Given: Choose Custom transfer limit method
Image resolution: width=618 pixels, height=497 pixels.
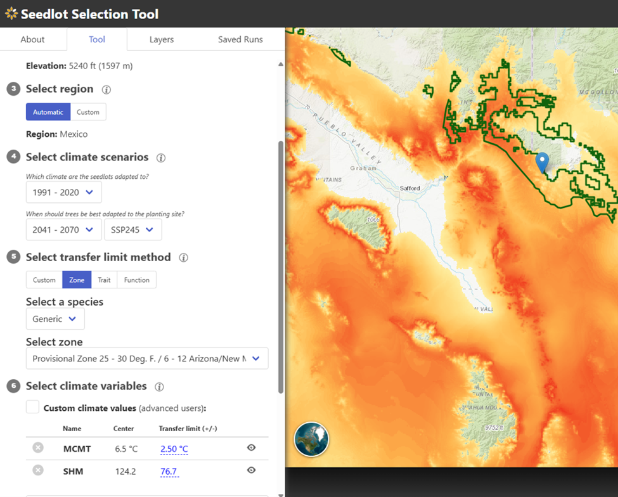Looking at the screenshot, I should 44,280.
